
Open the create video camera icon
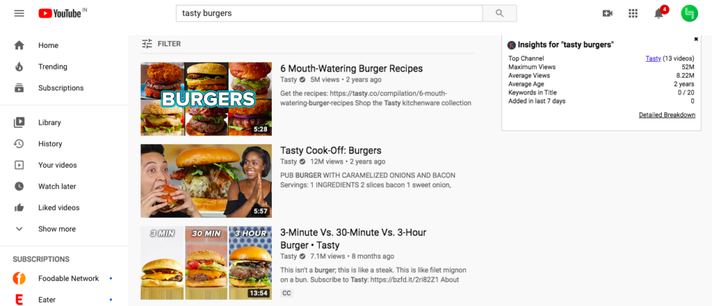coord(607,13)
